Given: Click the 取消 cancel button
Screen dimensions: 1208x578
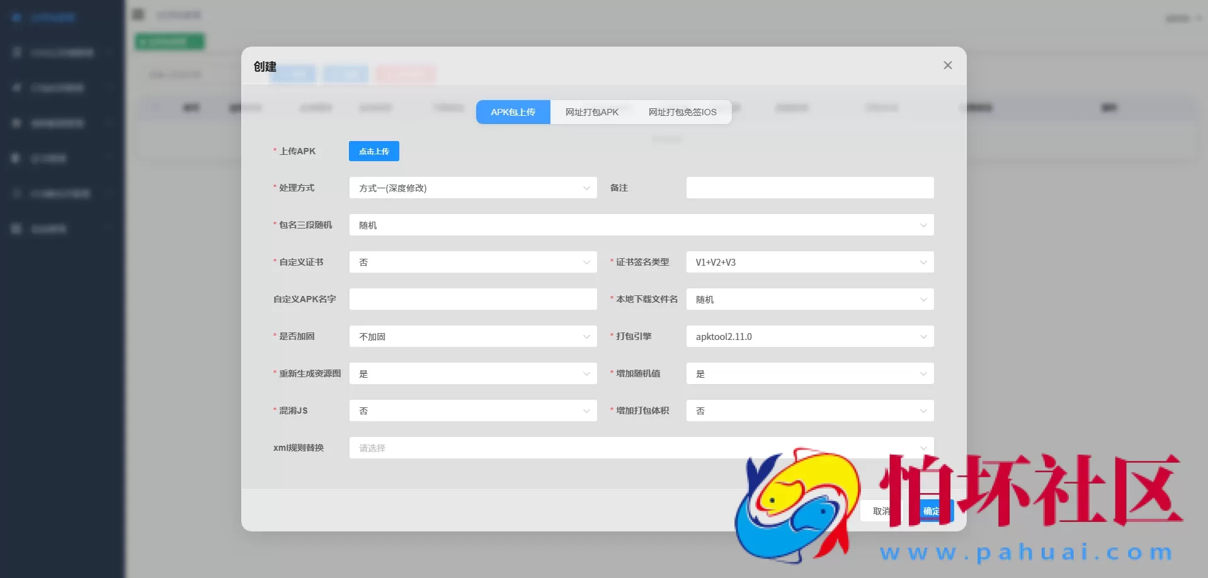Looking at the screenshot, I should pos(881,511).
